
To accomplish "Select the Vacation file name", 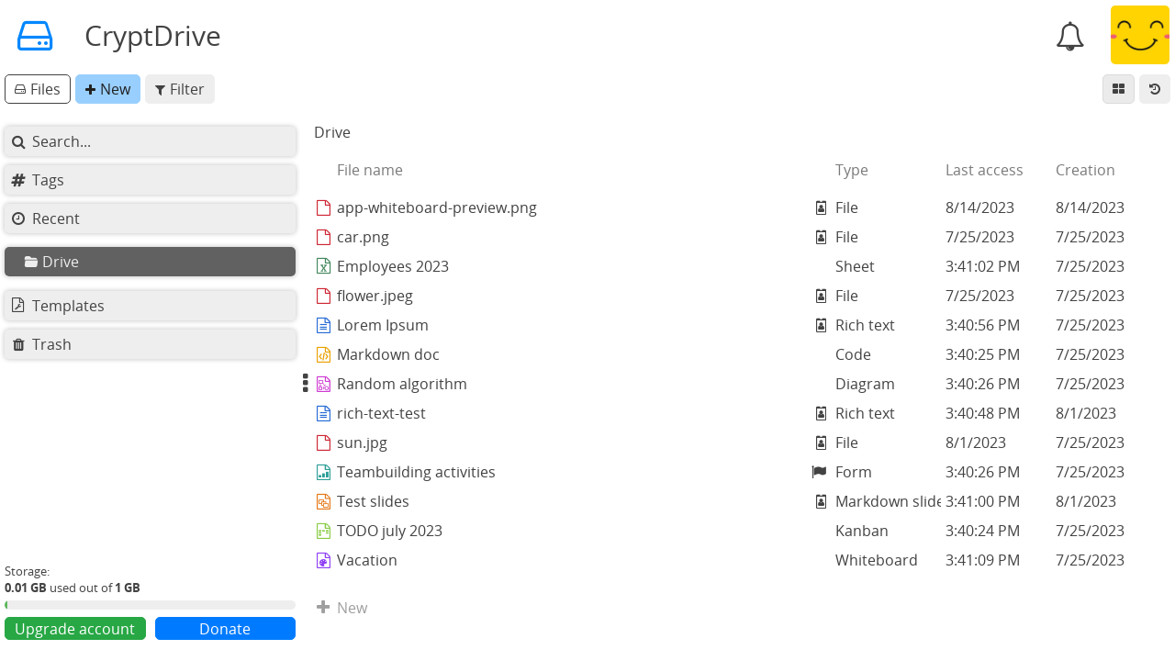I will coord(367,560).
